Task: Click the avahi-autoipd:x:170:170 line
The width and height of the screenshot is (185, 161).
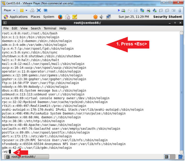Action: point(73,110)
